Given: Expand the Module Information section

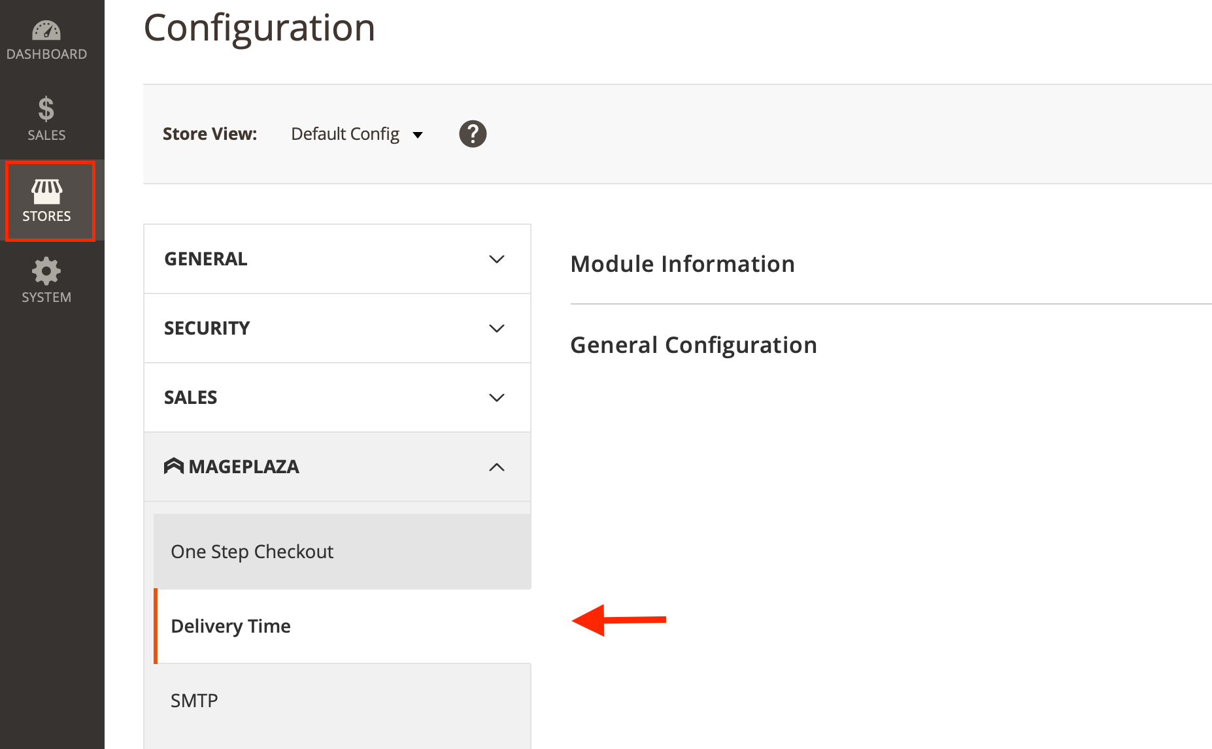Looking at the screenshot, I should point(682,264).
